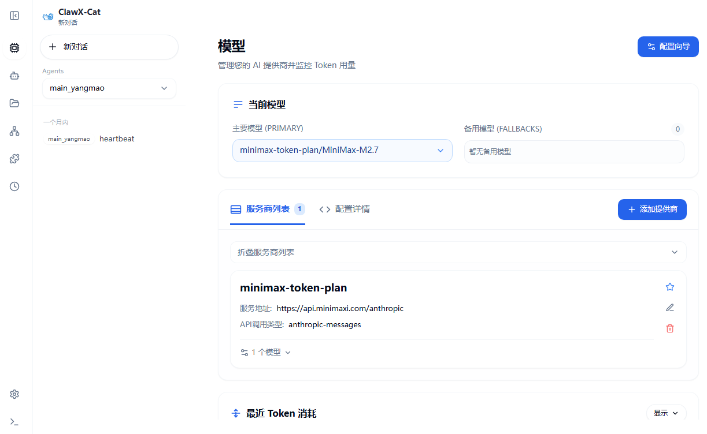
Task: Select the 服务商列表 tab
Action: click(268, 209)
